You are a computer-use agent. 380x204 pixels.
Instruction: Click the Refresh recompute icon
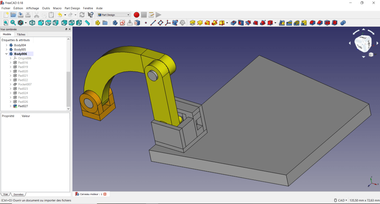82,15
